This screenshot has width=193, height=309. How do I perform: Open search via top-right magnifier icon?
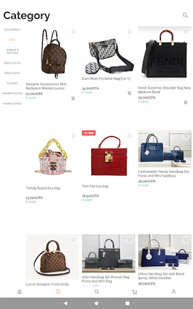[185, 15]
